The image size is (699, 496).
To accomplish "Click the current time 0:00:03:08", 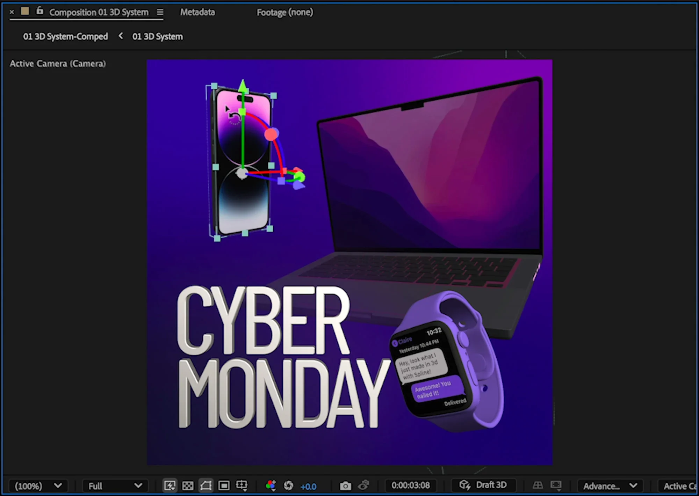I will pyautogui.click(x=411, y=485).
